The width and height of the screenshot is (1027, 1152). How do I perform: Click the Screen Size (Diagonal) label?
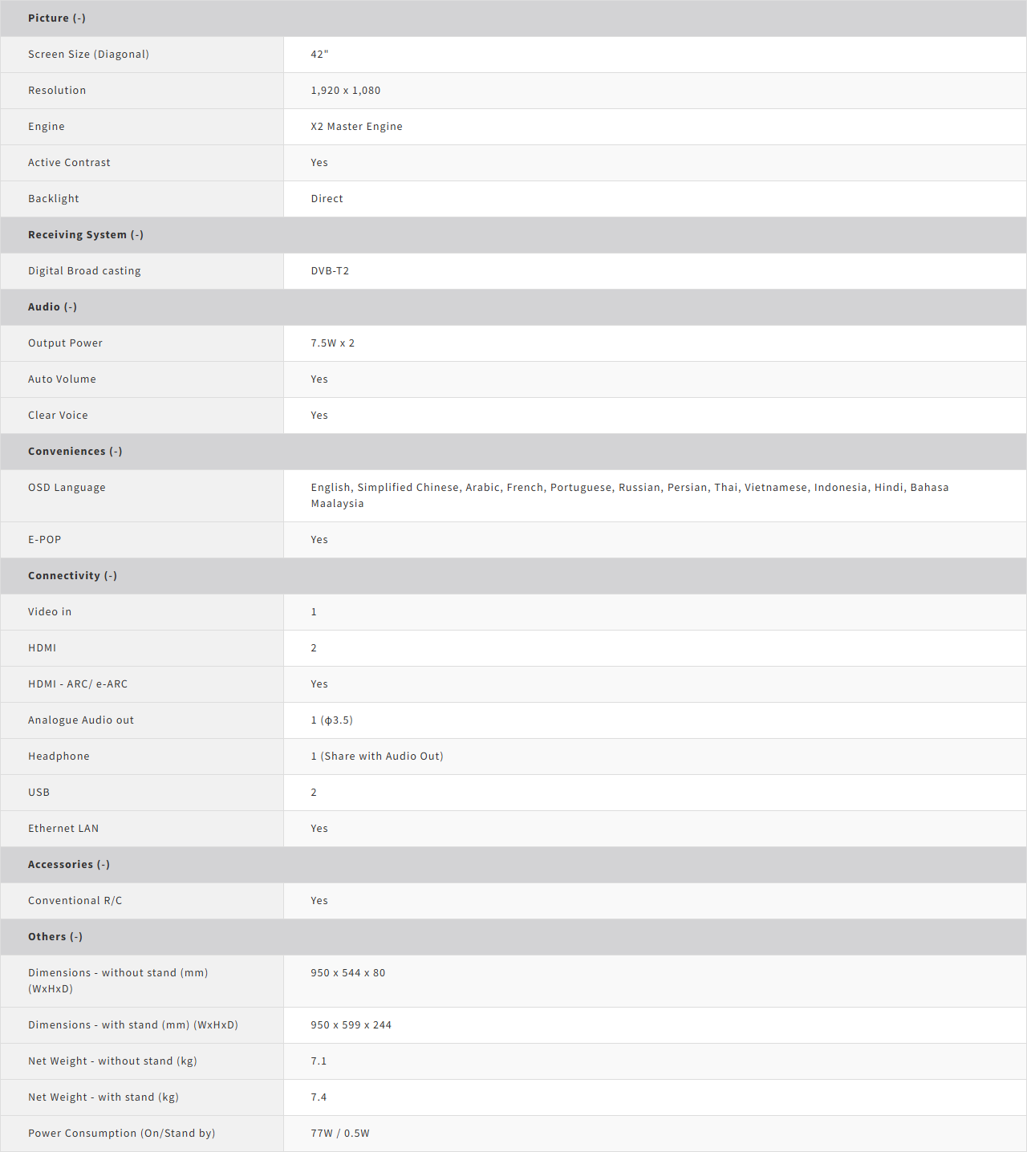click(x=88, y=55)
